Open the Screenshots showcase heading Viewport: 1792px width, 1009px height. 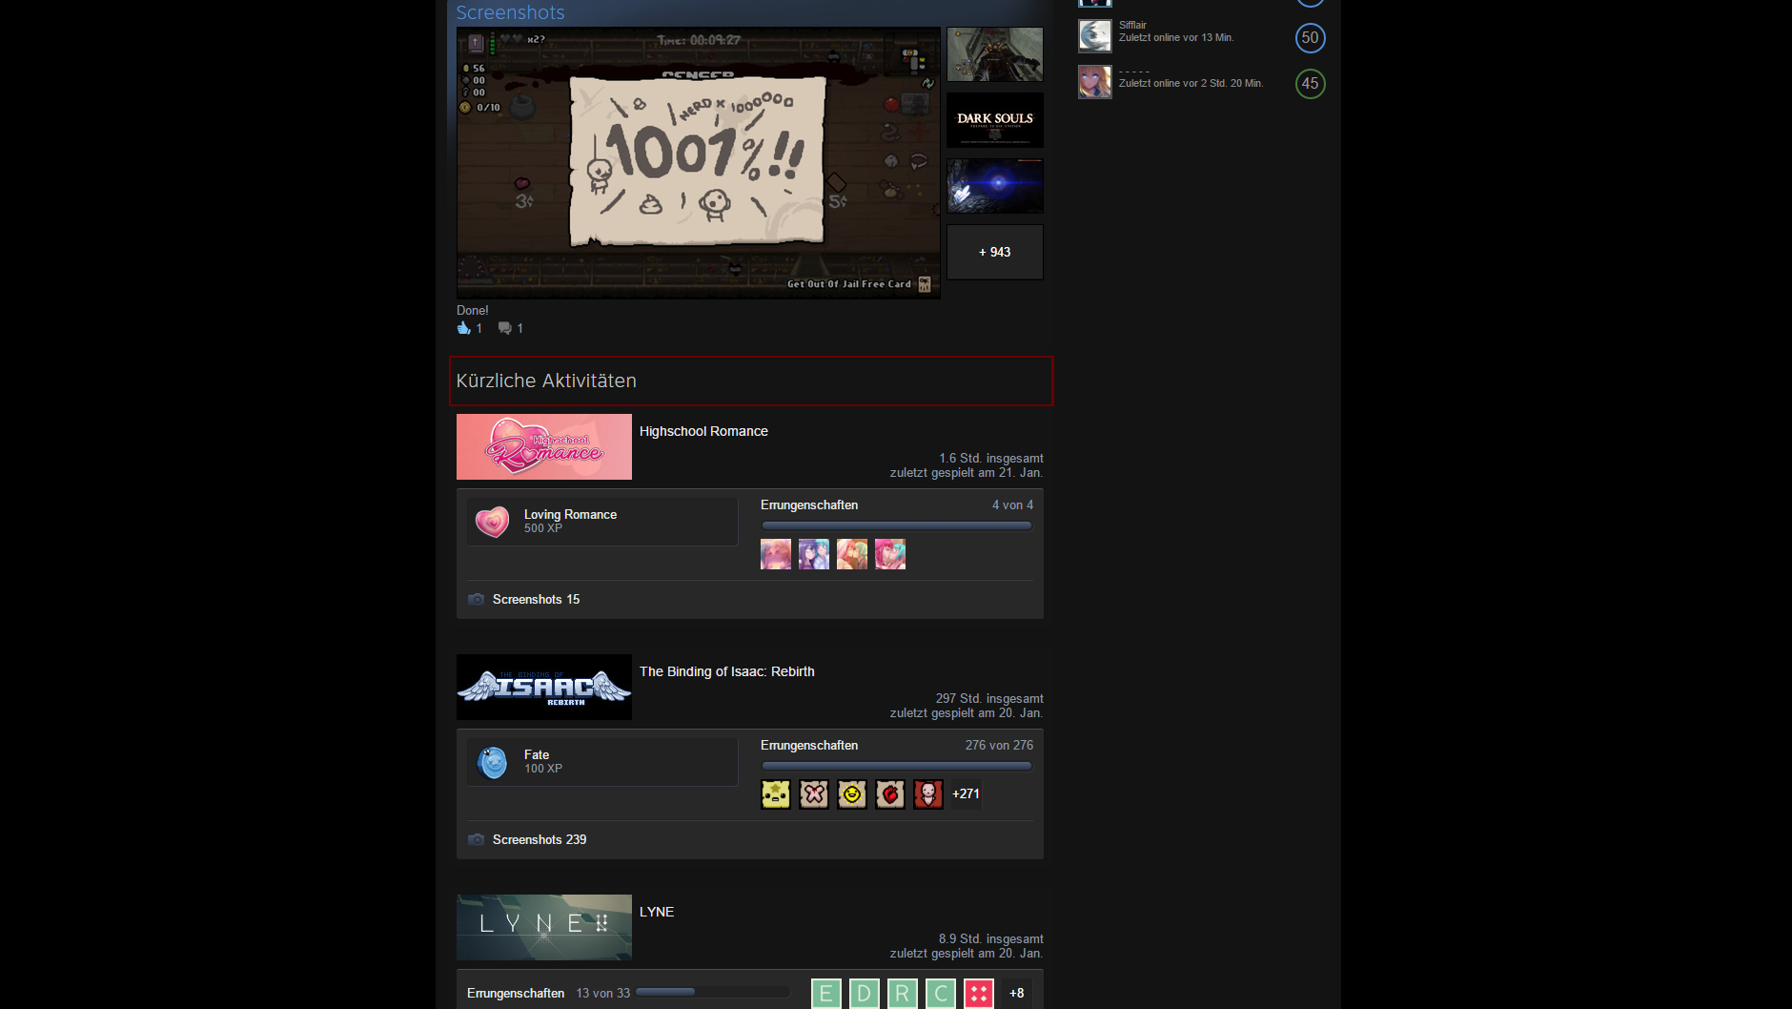511,12
